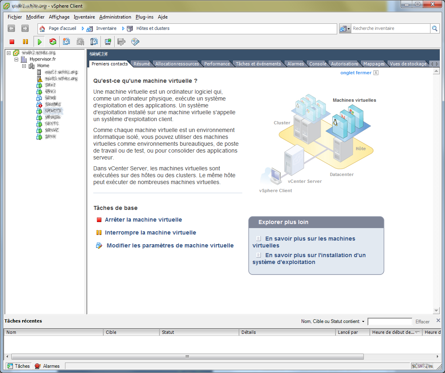Click 'Modifier les paramètres de machine virtuelle'
Image resolution: width=445 pixels, height=373 pixels.
[170, 246]
